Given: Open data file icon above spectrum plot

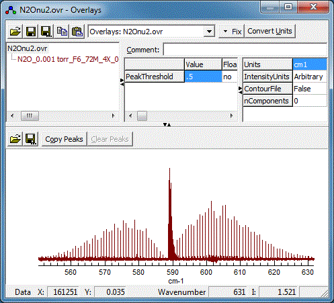Looking at the screenshot, I should tap(15, 139).
